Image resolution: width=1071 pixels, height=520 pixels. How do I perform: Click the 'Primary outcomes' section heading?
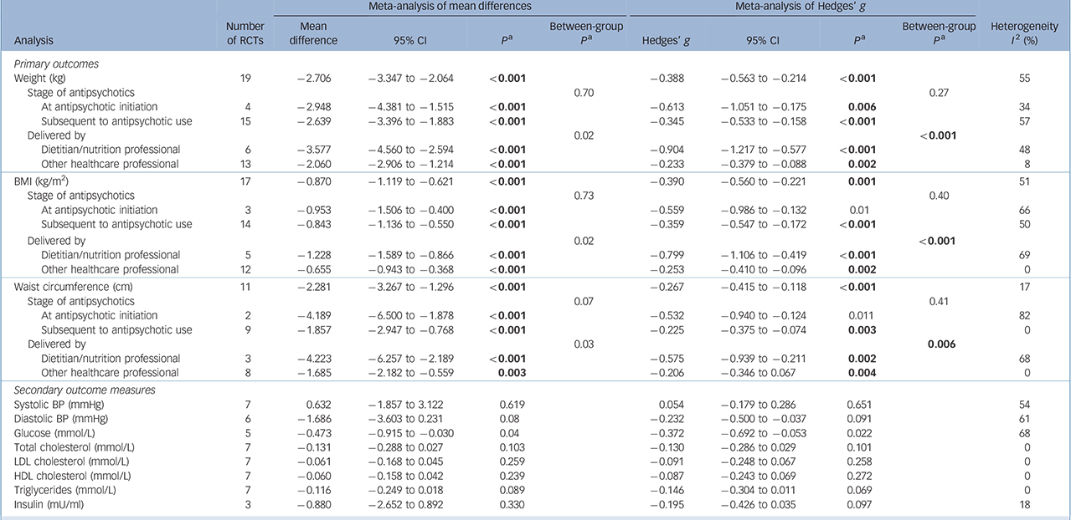coord(52,64)
